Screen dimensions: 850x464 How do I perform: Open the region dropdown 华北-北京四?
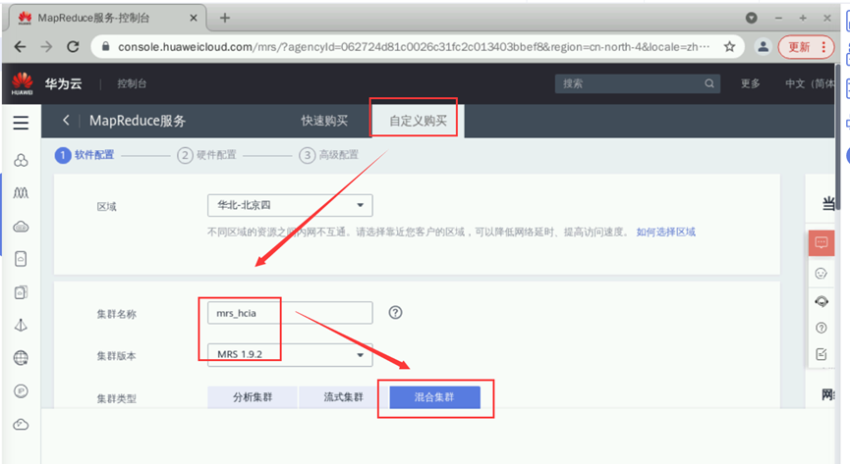tap(290, 205)
